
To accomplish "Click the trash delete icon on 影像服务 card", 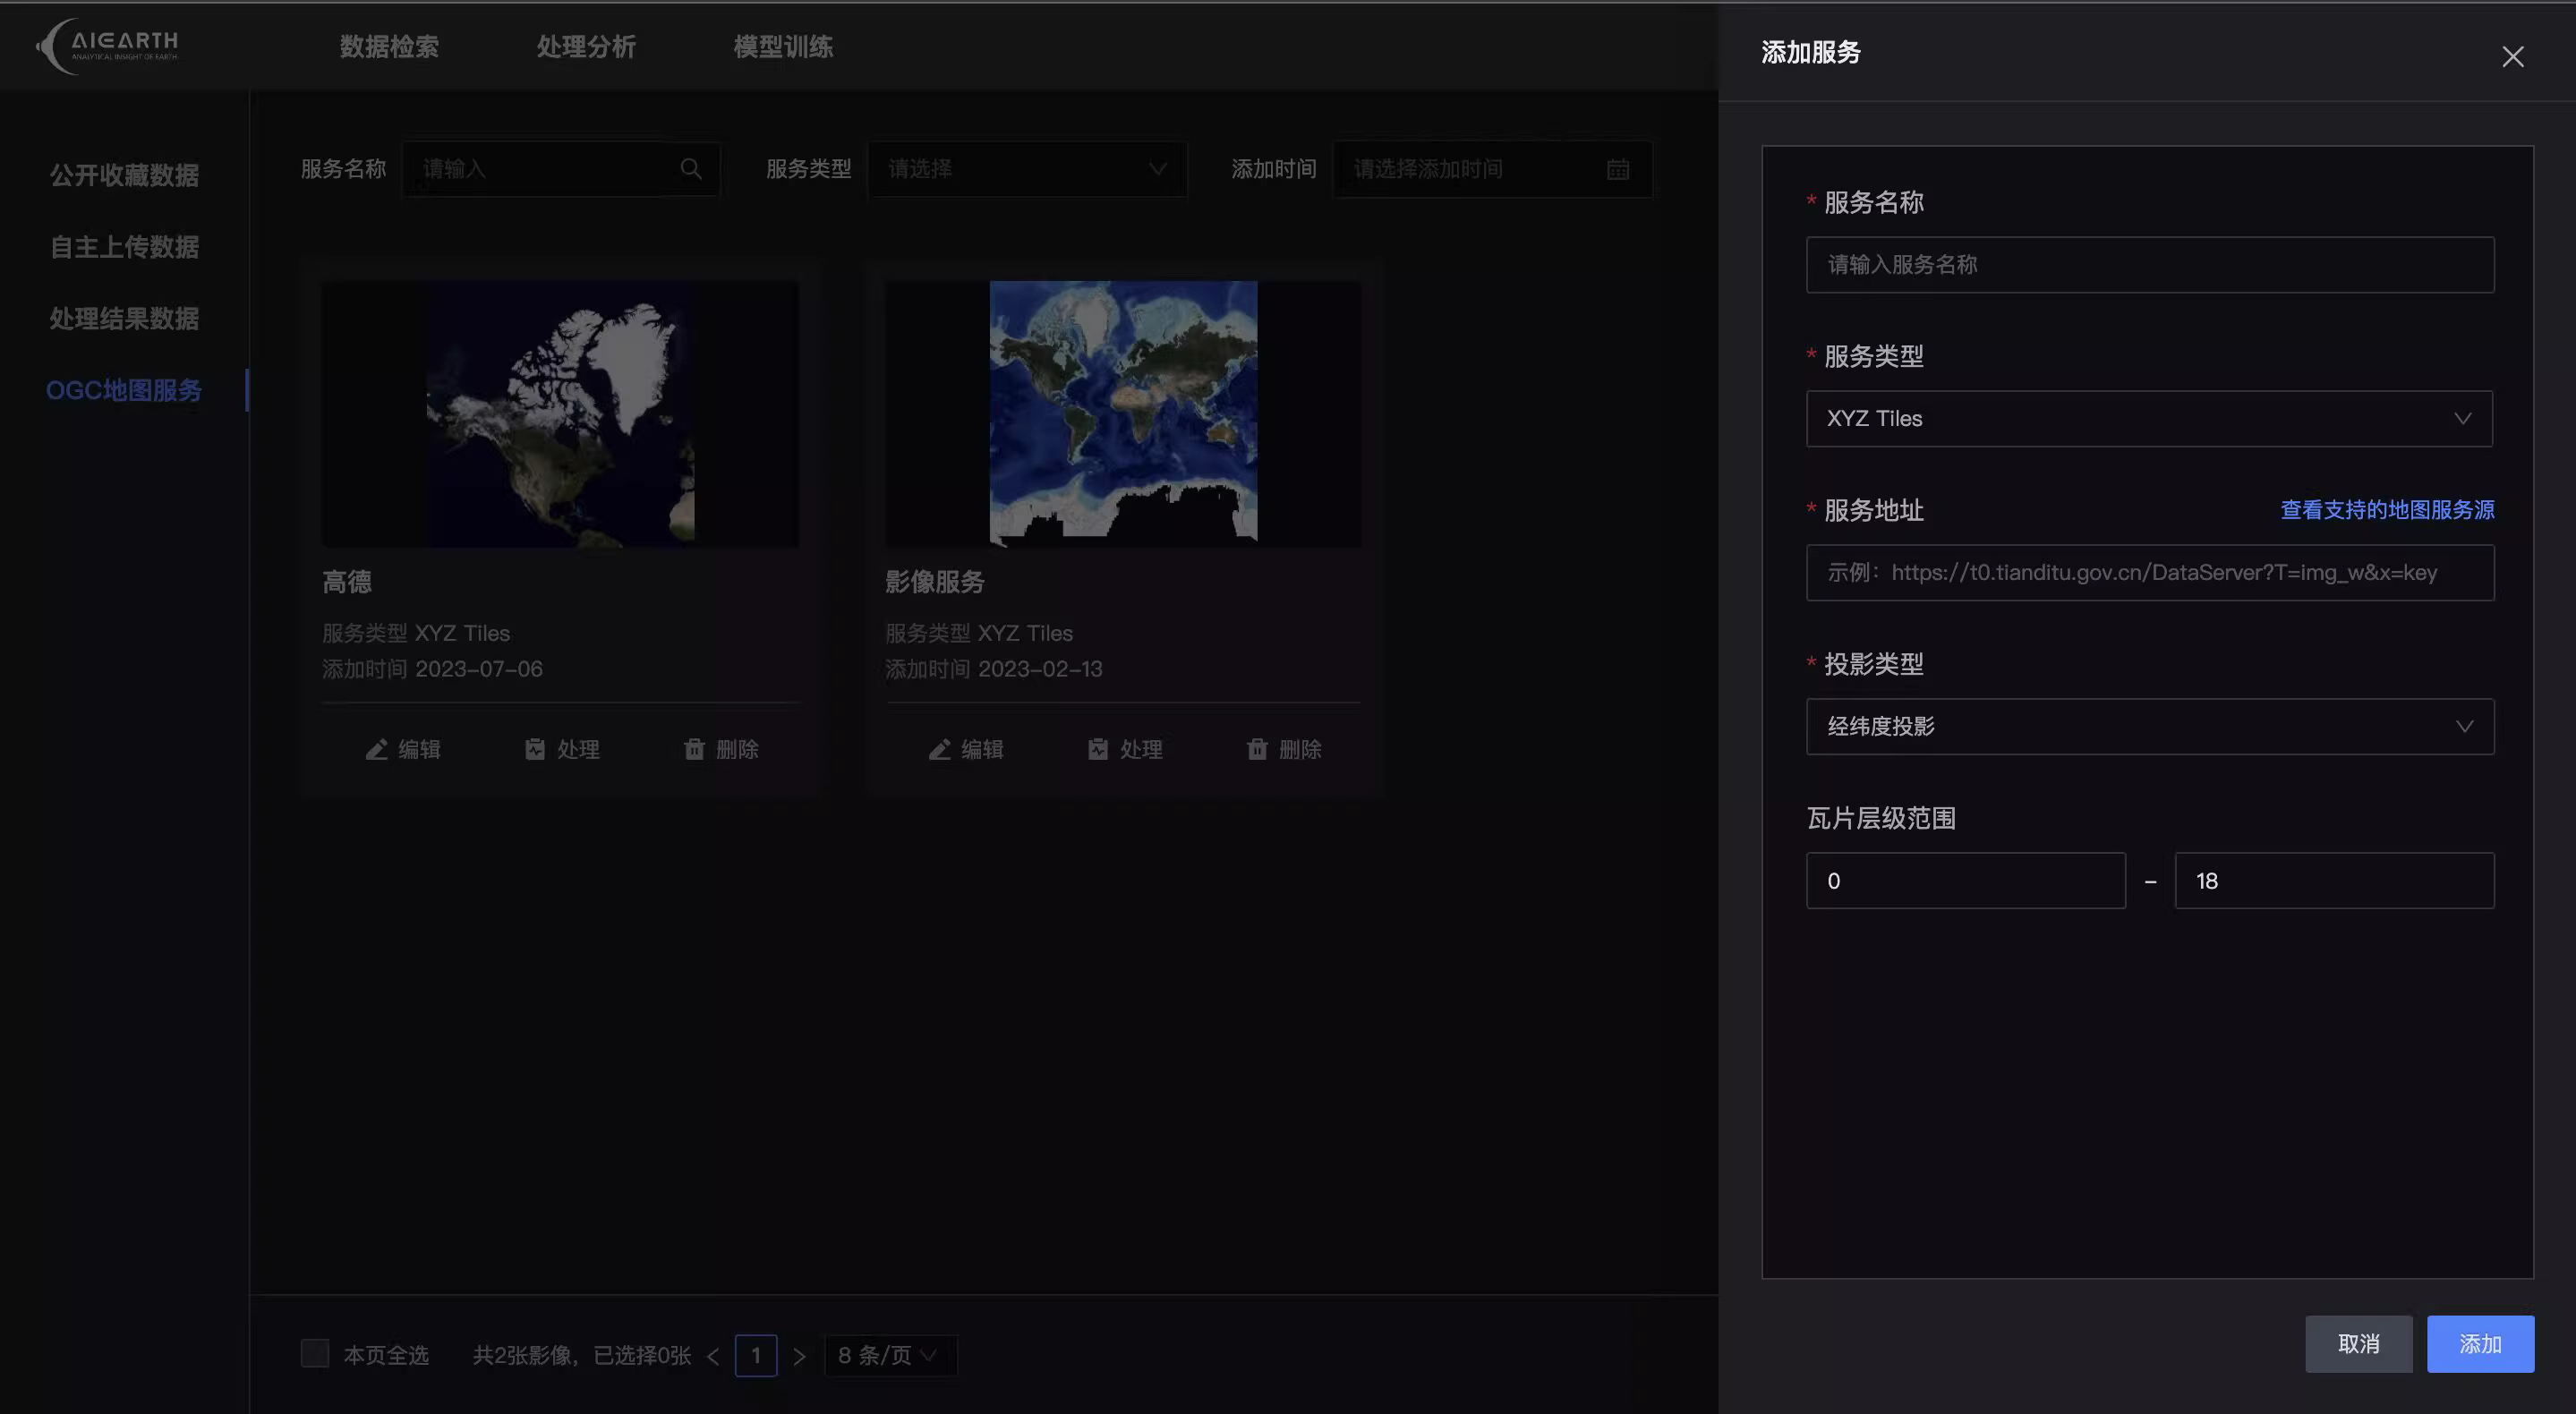I will [1257, 749].
